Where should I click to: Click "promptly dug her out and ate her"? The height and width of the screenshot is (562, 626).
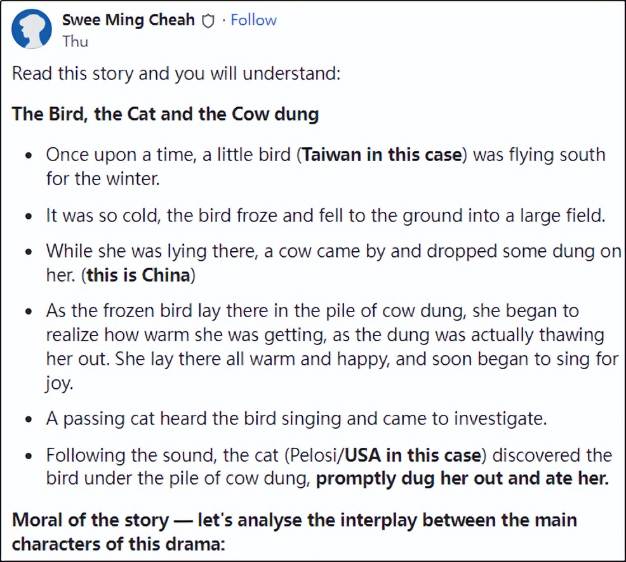point(462,478)
